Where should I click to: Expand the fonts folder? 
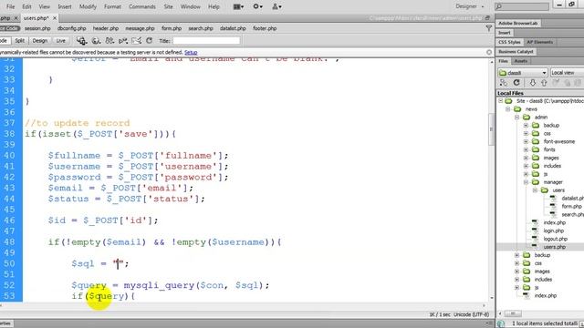click(526, 149)
